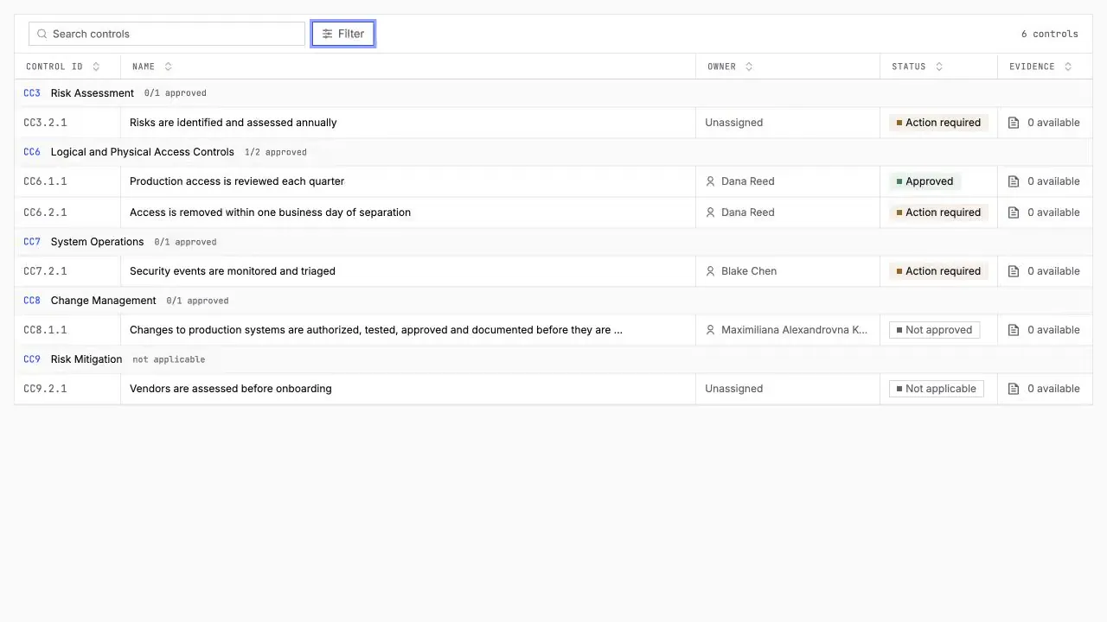Open the 'Changes to production systems' control
The width and height of the screenshot is (1107, 622).
point(376,330)
